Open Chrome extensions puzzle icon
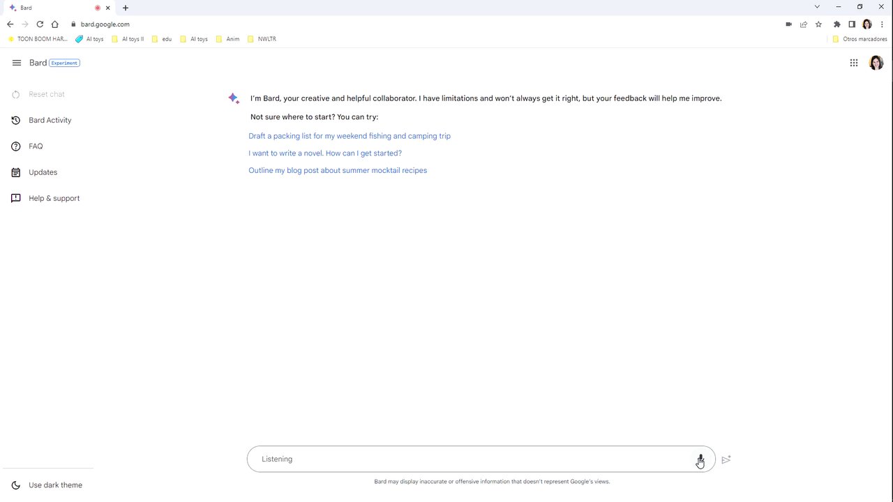893x502 pixels. (837, 24)
